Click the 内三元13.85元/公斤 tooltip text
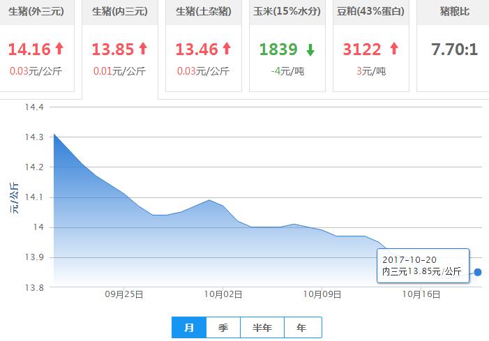 [x=421, y=271]
